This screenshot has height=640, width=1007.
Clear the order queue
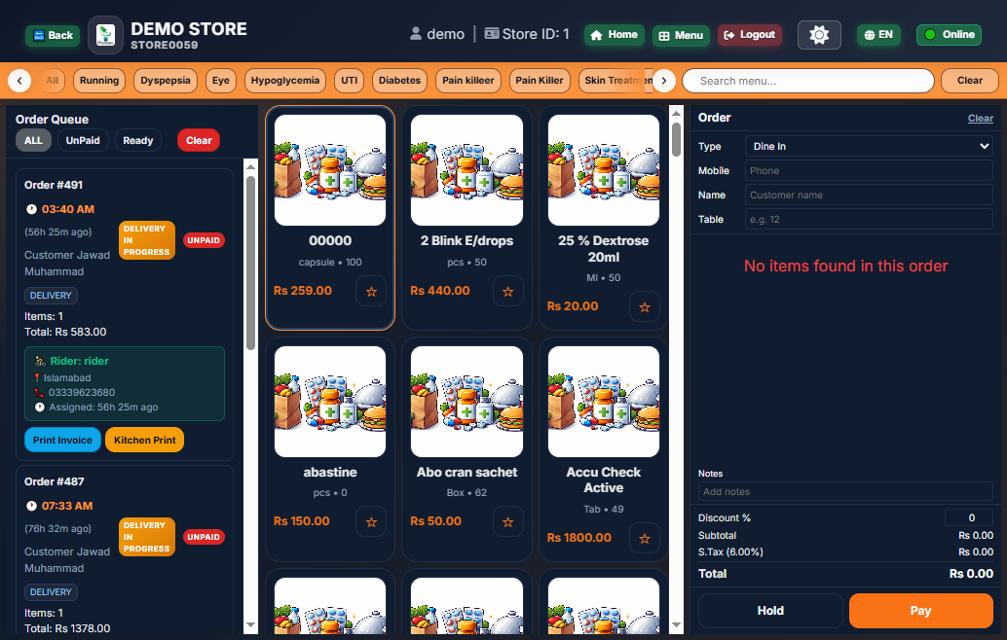pyautogui.click(x=199, y=140)
